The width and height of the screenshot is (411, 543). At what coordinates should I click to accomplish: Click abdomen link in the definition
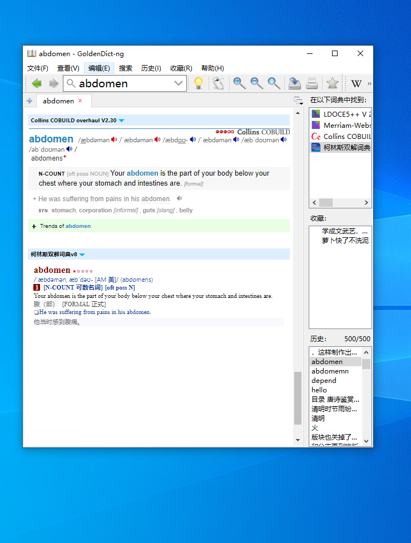[142, 173]
